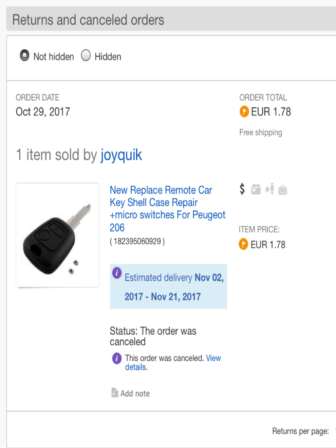Click the Returns and canceled orders header

[x=88, y=20]
